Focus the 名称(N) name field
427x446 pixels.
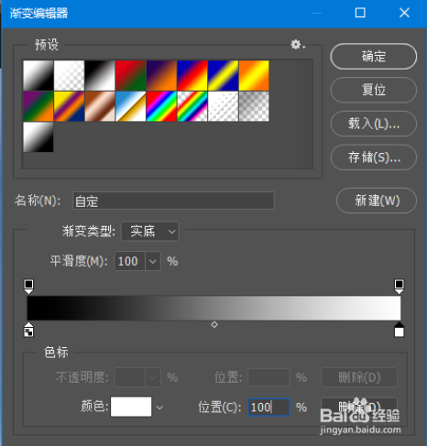(173, 201)
